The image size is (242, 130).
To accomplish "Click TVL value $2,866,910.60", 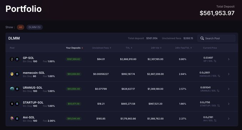I will pos(128,59).
